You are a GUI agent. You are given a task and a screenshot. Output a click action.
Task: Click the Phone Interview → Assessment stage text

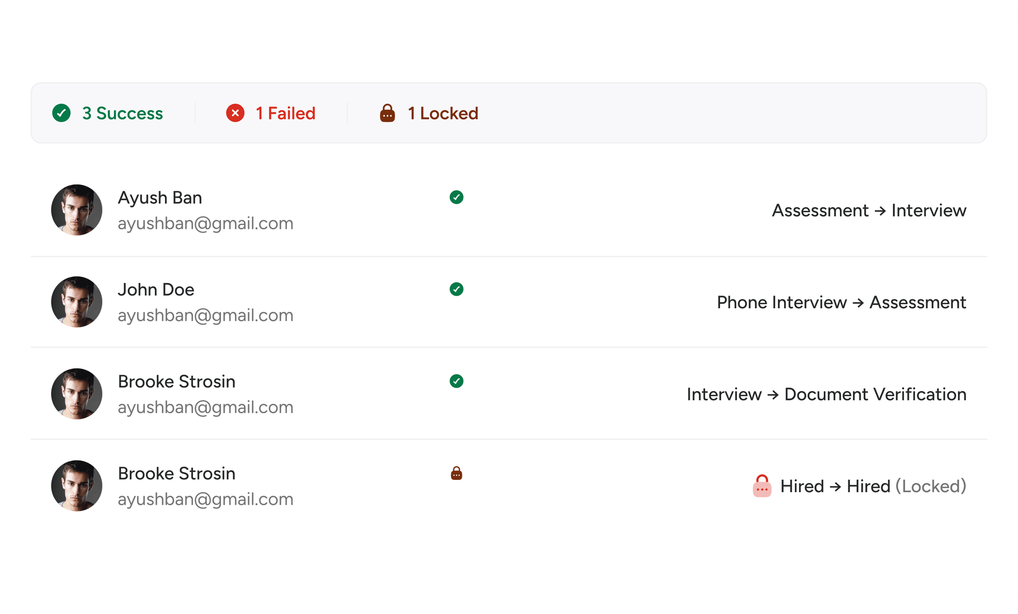tap(841, 302)
